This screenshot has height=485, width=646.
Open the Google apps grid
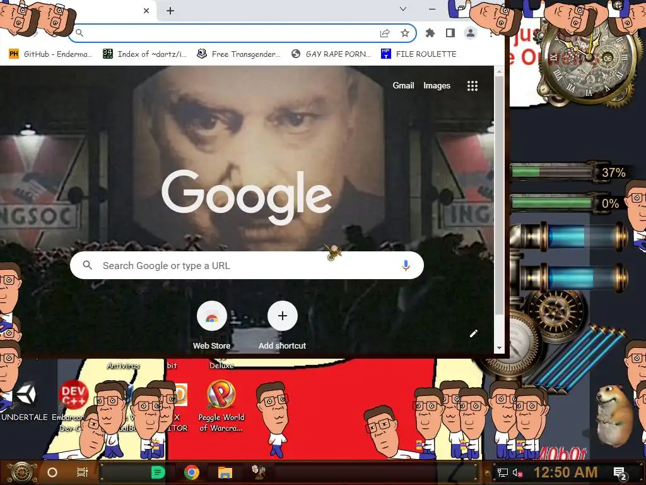(x=472, y=86)
